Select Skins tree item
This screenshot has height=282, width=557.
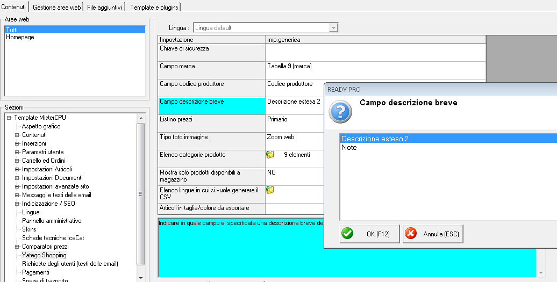(x=29, y=229)
